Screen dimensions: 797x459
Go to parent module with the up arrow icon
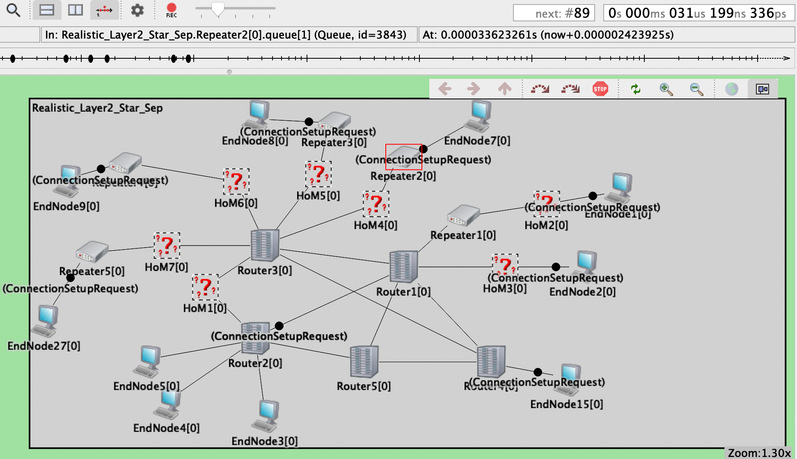pyautogui.click(x=504, y=89)
